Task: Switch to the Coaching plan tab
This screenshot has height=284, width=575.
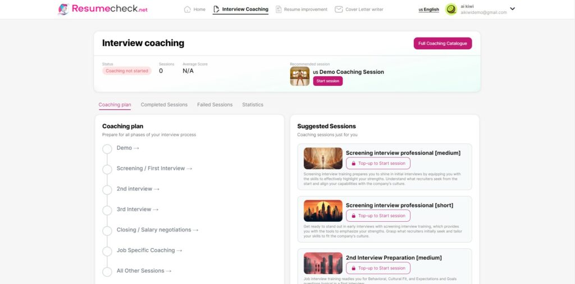Action: (x=115, y=105)
